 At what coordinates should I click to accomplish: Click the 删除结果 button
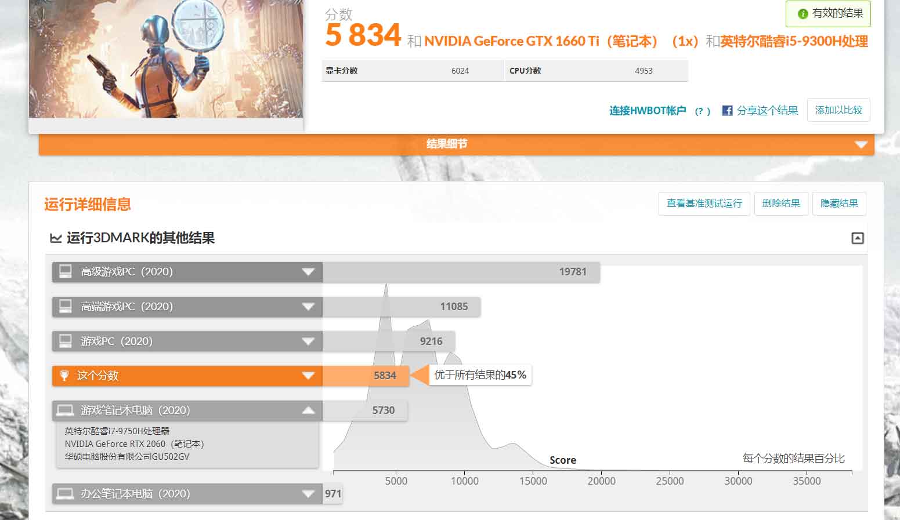tap(781, 203)
